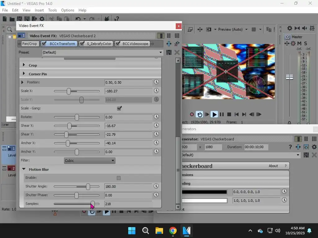Click scroll down arrow in Video Event FX
Screen dimensions: 318x238
tap(178, 207)
